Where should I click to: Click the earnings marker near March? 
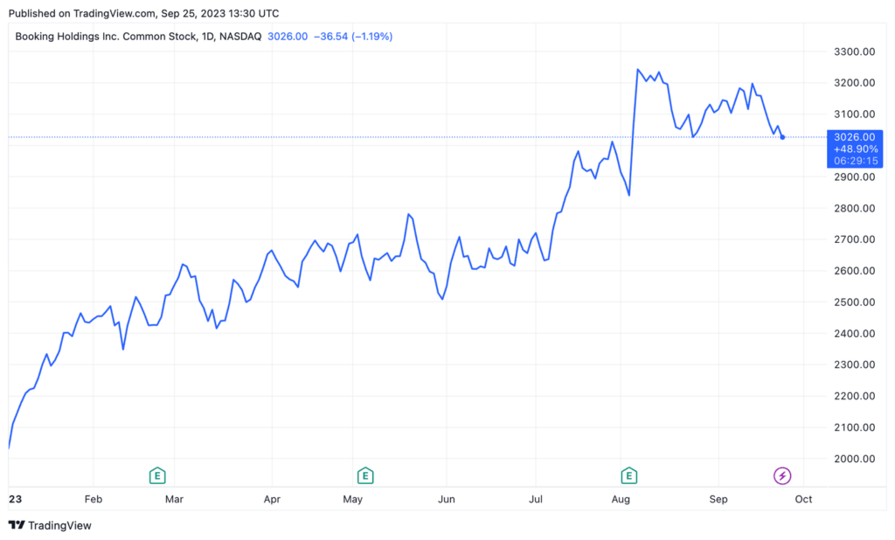157,475
